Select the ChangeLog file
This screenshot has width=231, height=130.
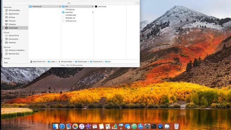70,9
